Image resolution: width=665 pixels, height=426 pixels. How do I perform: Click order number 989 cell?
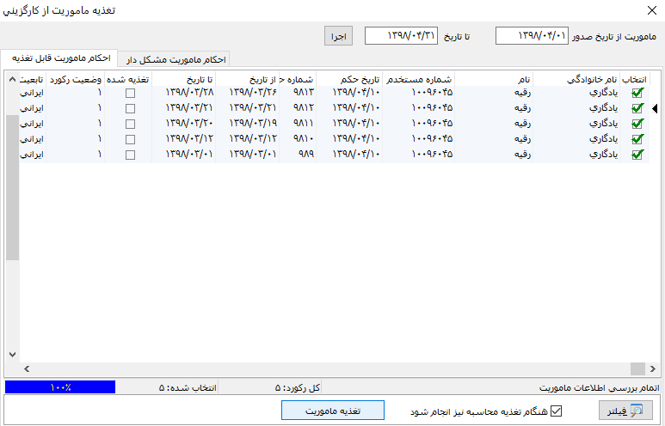click(x=298, y=155)
